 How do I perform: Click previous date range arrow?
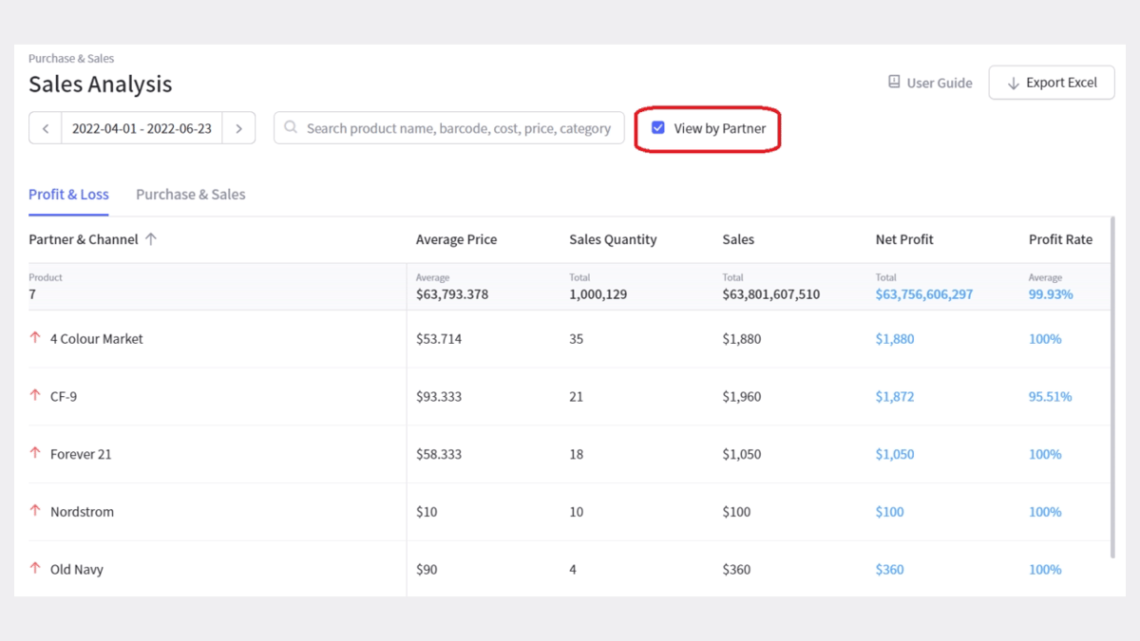pyautogui.click(x=46, y=128)
